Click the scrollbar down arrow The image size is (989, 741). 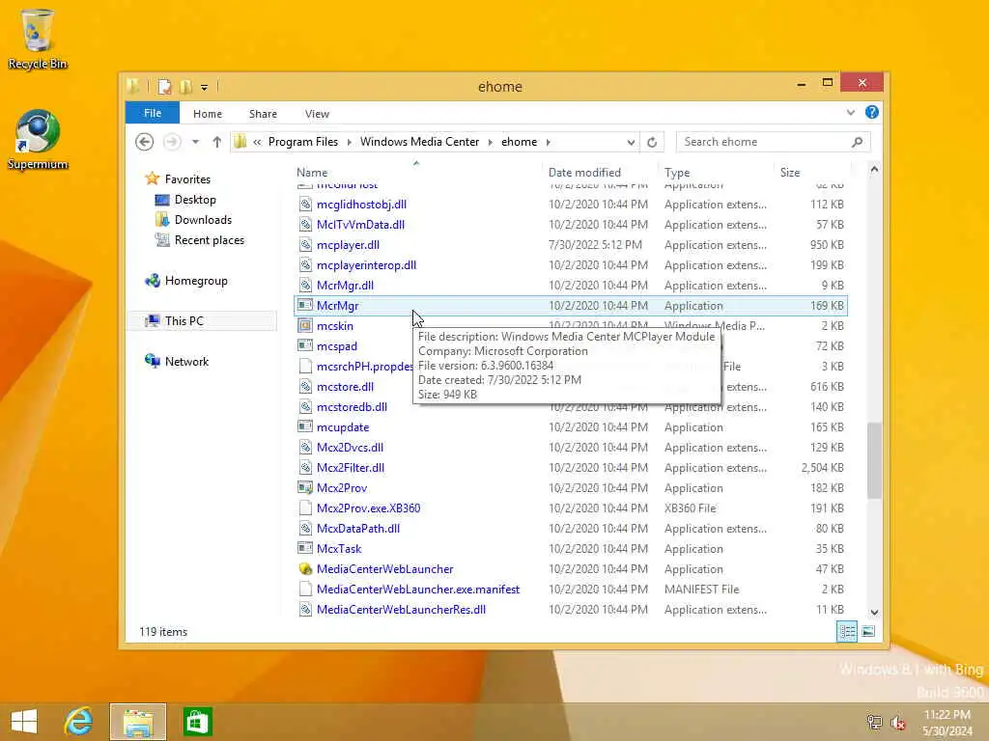874,612
